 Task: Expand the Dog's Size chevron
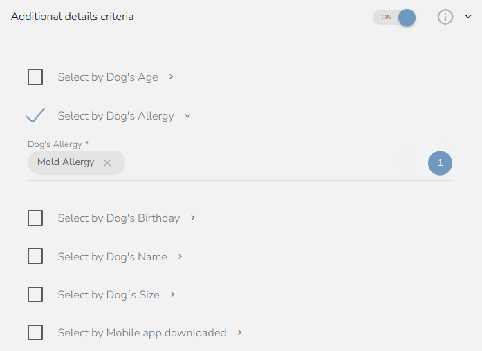(x=172, y=294)
